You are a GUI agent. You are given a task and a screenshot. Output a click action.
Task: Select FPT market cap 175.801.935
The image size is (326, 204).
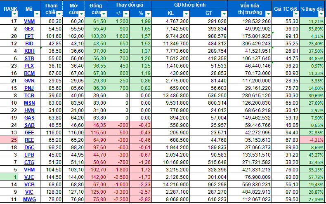pyautogui.click(x=250, y=36)
